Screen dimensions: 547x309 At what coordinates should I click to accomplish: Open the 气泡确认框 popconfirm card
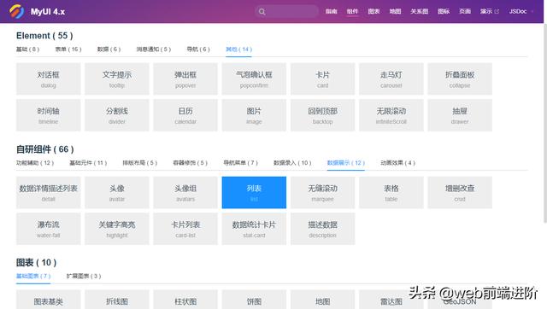[x=254, y=79]
